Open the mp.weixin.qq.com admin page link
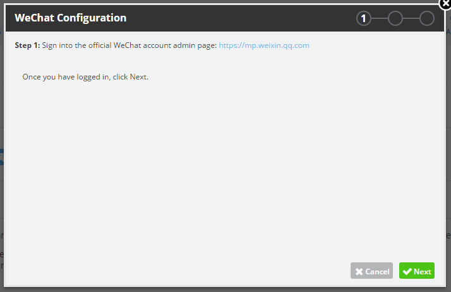Screen dimensions: 451x292 [264, 45]
